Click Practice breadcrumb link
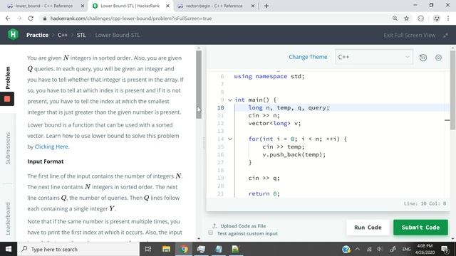Screen dimensions: 456x256 click(38, 35)
